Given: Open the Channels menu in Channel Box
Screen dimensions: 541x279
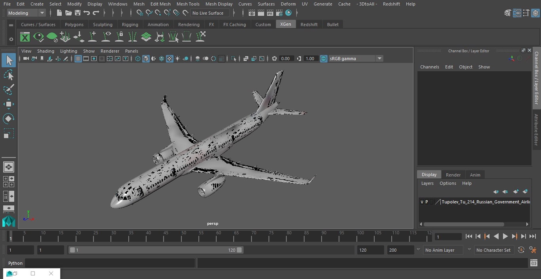Looking at the screenshot, I should (429, 67).
